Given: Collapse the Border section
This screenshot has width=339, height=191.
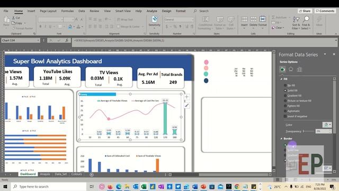Looking at the screenshot, I should [x=281, y=138].
